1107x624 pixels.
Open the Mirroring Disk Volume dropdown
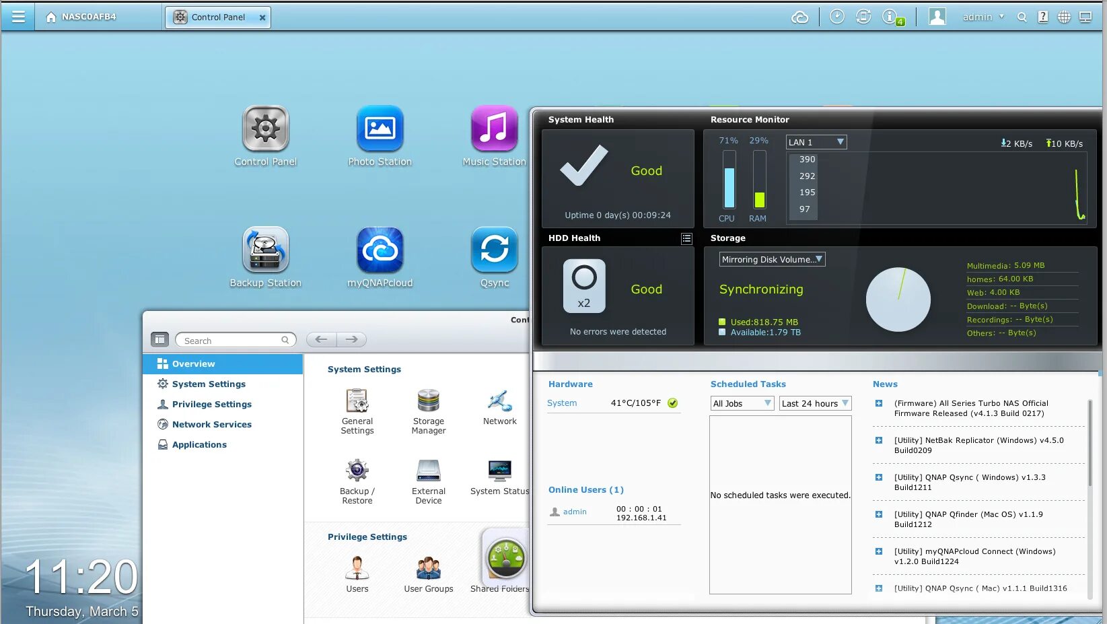[773, 259]
